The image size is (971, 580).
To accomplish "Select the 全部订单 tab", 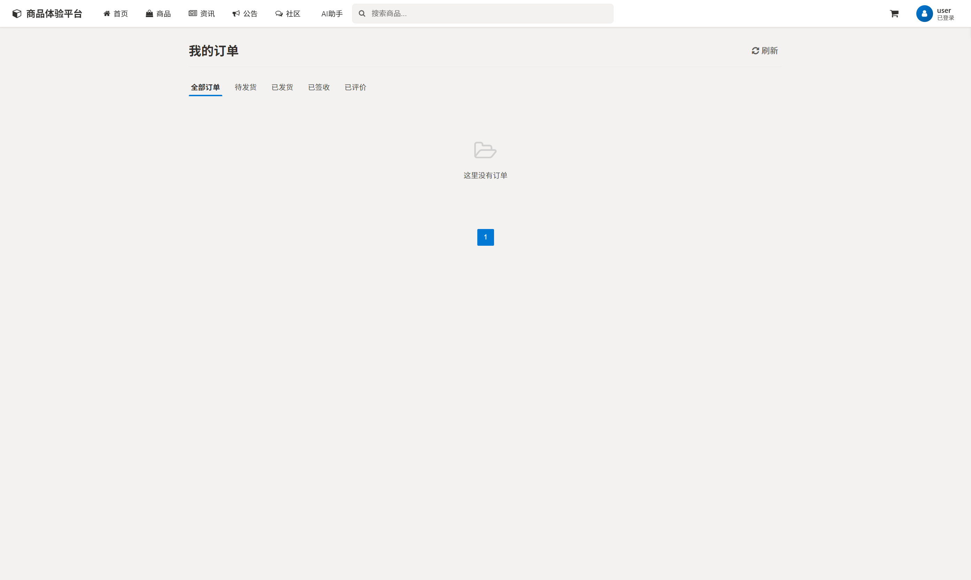I will click(205, 87).
